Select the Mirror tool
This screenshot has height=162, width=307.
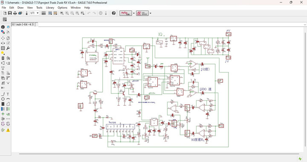(x=3, y=43)
